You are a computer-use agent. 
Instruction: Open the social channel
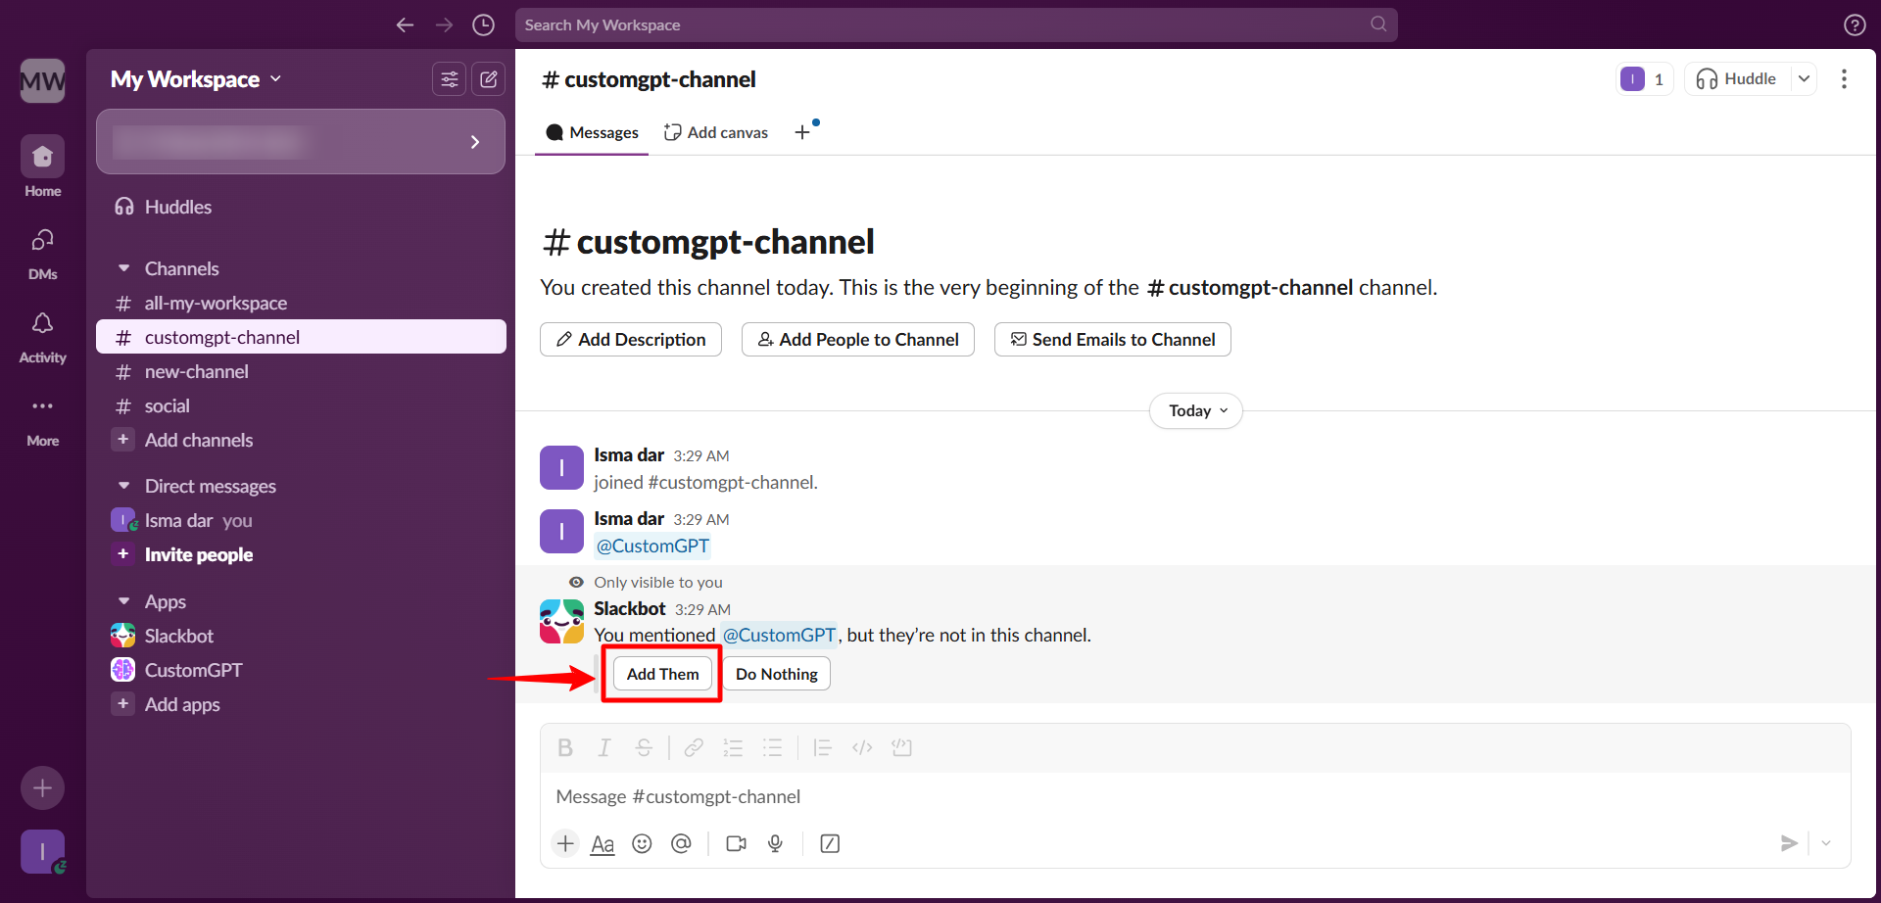[301, 405]
